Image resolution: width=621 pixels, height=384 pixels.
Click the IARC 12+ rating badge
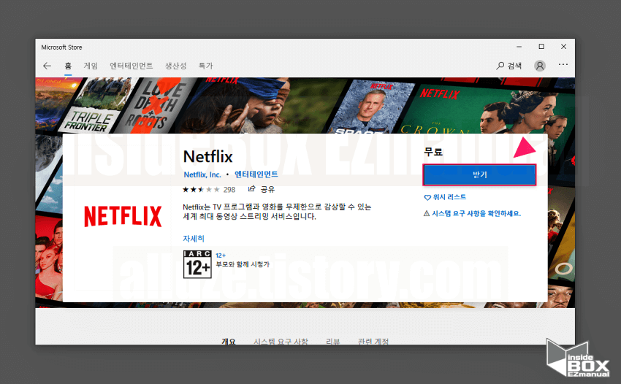click(197, 264)
